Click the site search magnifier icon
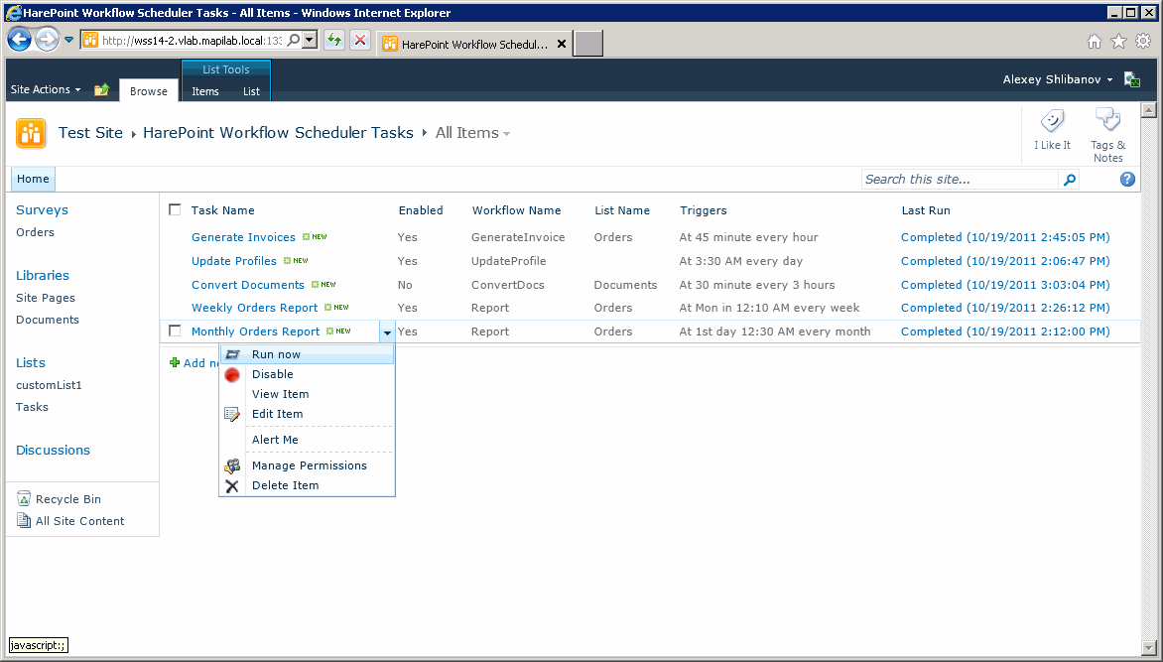The height and width of the screenshot is (662, 1163). tap(1069, 180)
